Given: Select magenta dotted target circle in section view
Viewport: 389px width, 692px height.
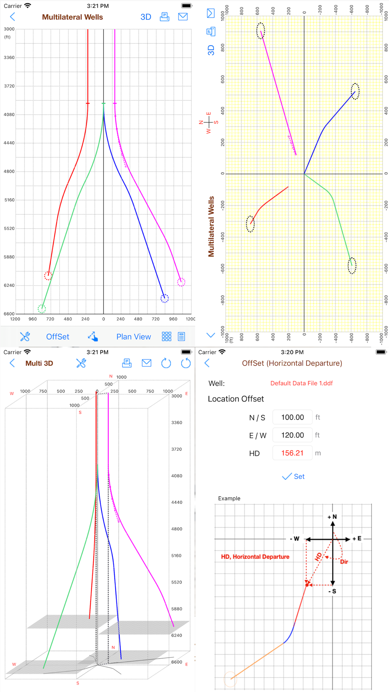Looking at the screenshot, I should [181, 282].
